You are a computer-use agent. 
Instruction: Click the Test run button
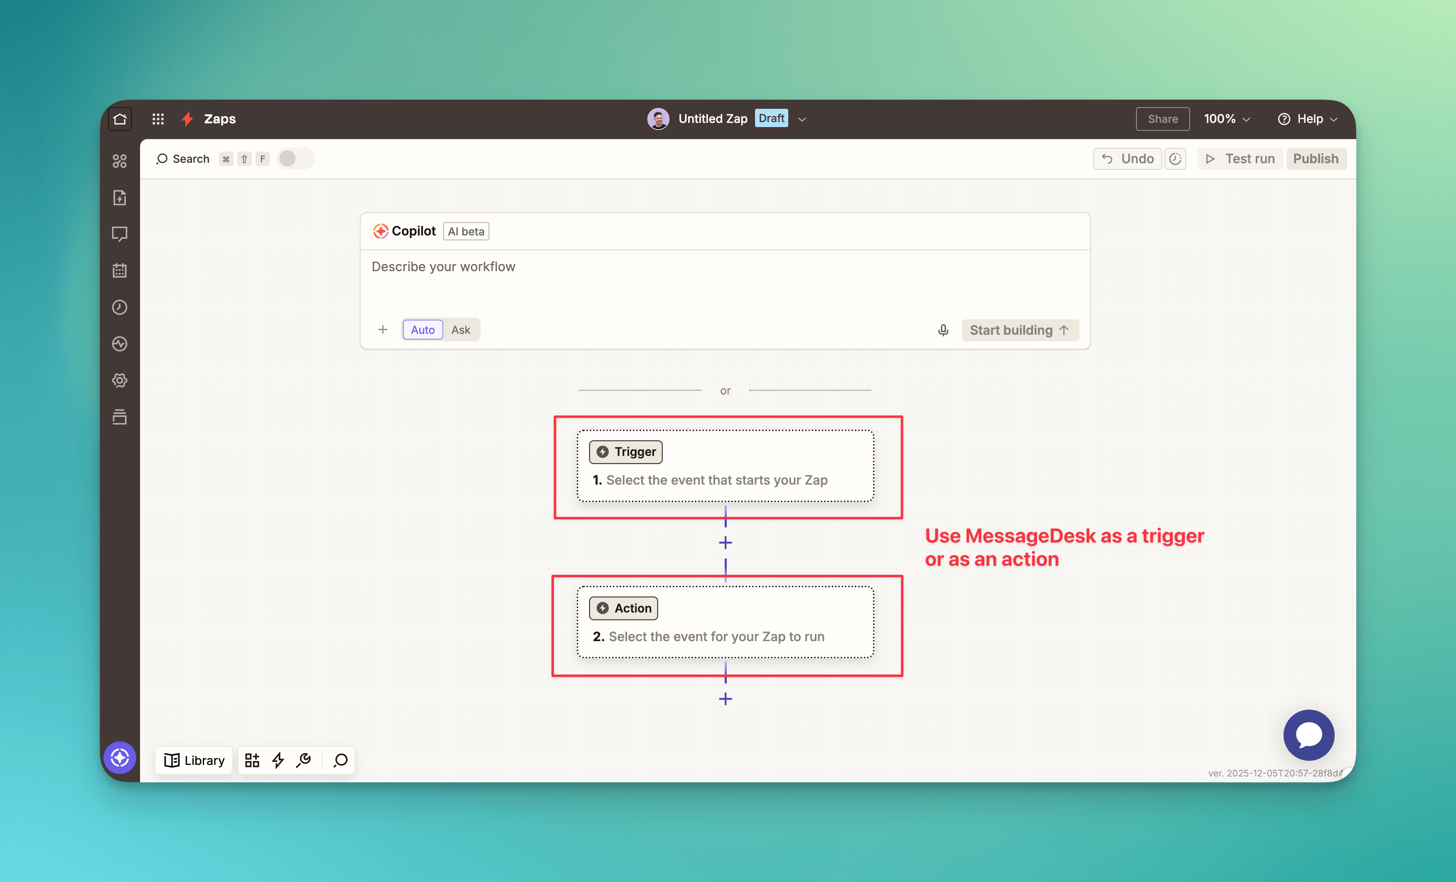click(1240, 159)
